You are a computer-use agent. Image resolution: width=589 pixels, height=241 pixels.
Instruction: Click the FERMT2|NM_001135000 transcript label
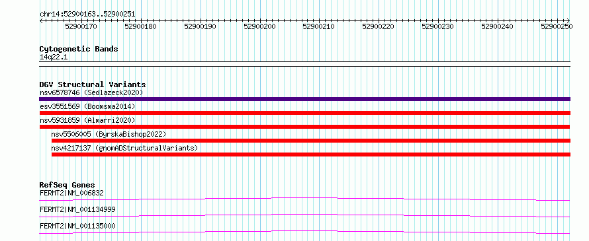(77, 226)
